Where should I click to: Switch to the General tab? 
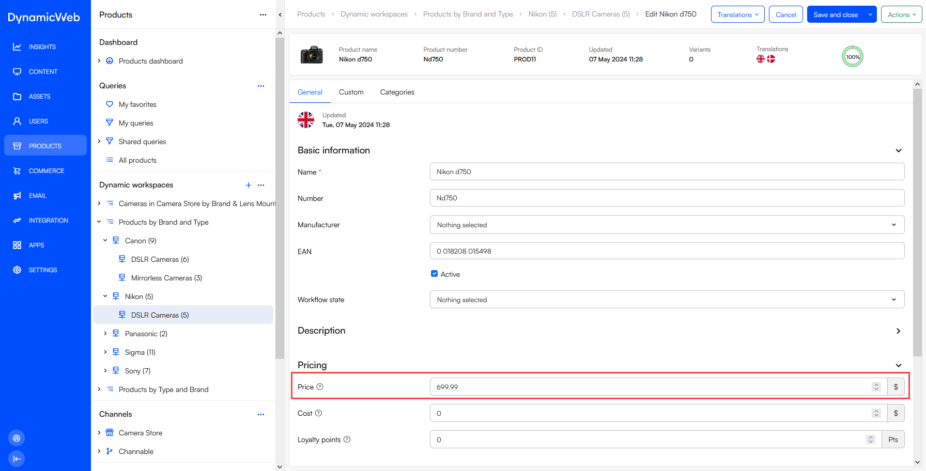point(310,92)
